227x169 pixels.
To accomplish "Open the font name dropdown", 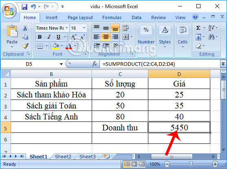I will [66, 28].
